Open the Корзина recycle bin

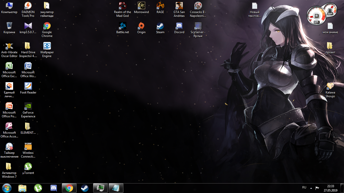click(9, 28)
